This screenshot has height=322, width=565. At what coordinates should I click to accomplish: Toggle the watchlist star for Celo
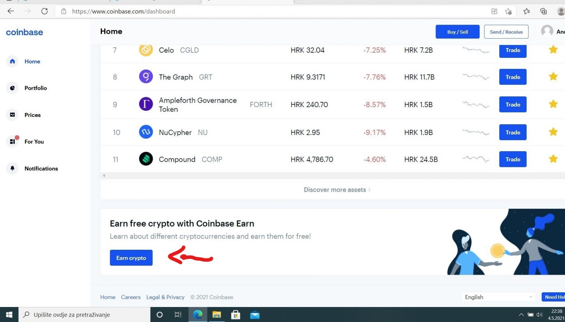553,50
